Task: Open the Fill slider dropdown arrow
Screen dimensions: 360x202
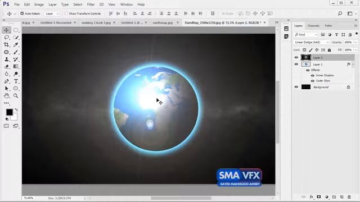Action: pos(355,50)
